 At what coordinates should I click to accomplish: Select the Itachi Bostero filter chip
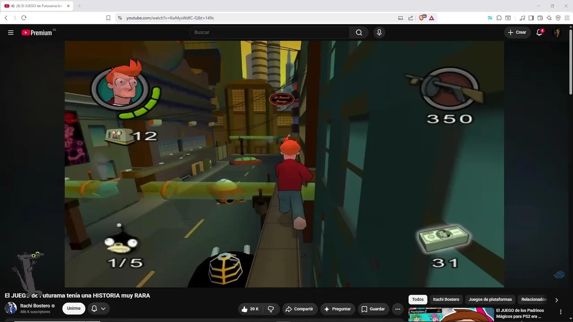pyautogui.click(x=446, y=300)
